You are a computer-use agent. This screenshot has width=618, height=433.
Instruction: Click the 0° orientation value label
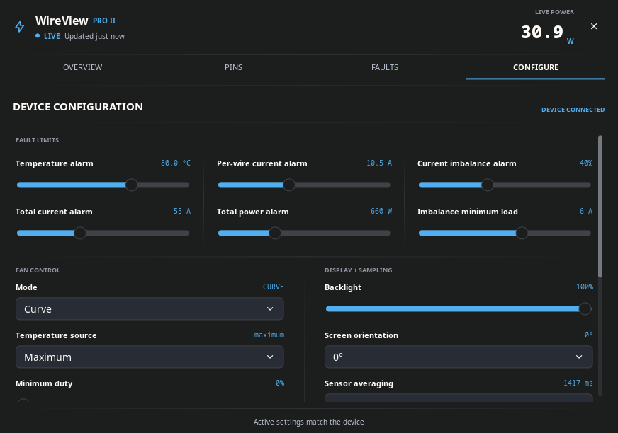588,335
